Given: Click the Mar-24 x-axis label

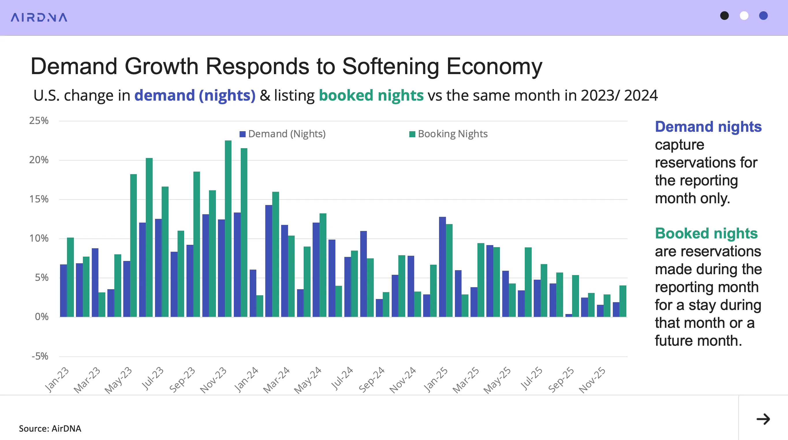Looking at the screenshot, I should tap(277, 380).
